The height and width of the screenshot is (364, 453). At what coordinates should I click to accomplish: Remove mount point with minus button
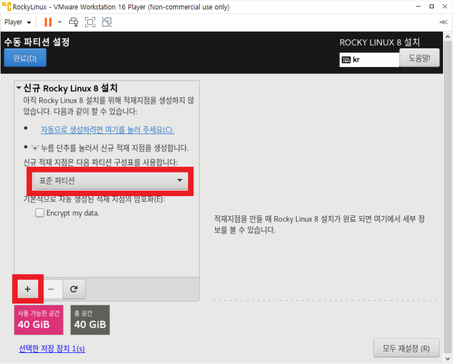tap(51, 289)
